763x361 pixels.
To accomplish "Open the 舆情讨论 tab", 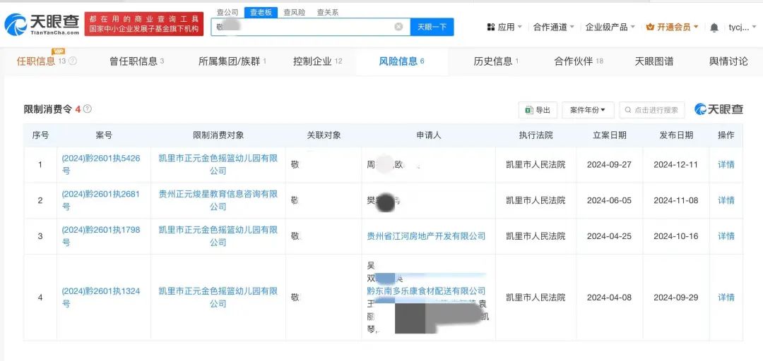I will point(728,61).
